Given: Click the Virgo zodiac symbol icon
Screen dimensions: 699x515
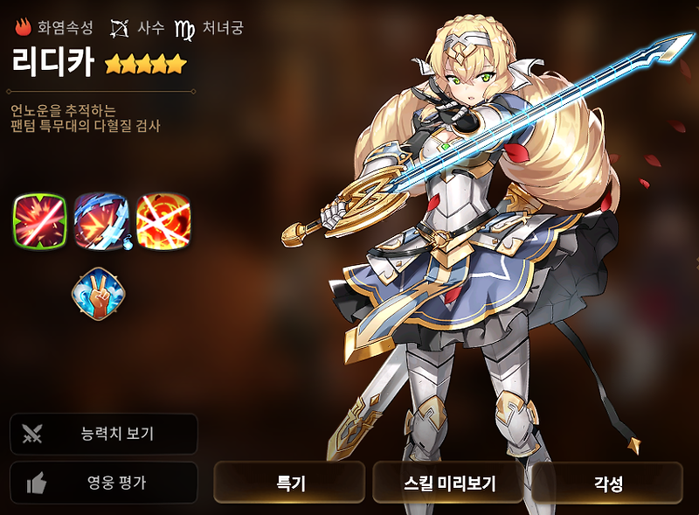Looking at the screenshot, I should (184, 29).
